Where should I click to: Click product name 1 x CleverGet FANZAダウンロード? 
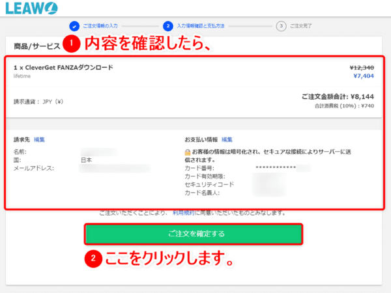63,68
